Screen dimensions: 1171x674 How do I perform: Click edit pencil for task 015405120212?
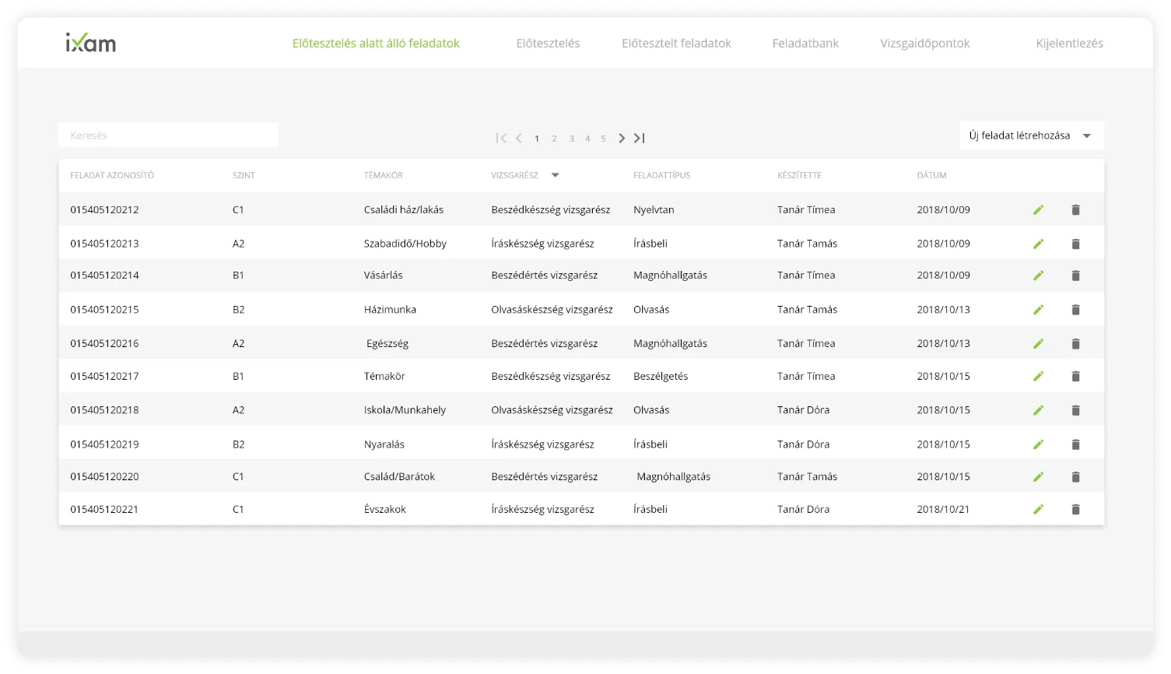(x=1038, y=210)
